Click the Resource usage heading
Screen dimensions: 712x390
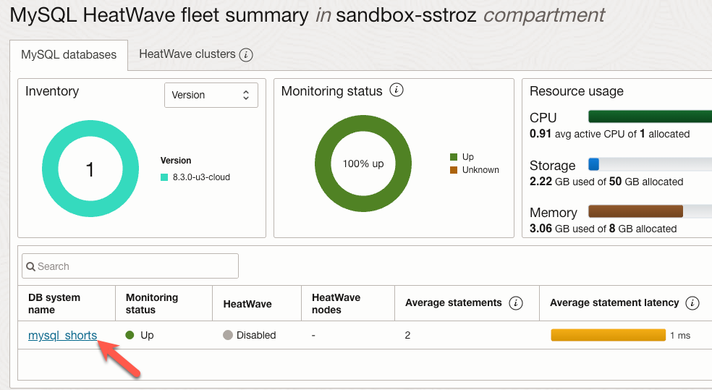pos(576,91)
